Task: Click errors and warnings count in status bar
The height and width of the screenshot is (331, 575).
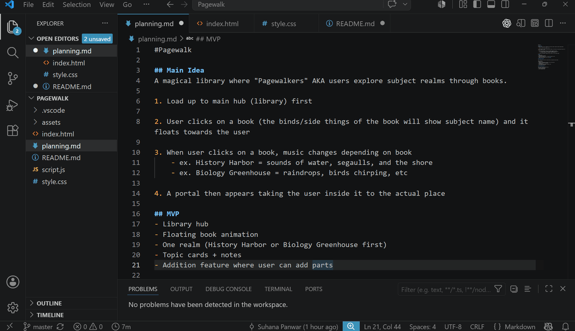Action: (x=88, y=327)
